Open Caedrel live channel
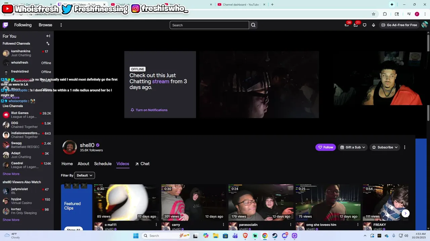Image resolution: width=430 pixels, height=241 pixels. [x=27, y=165]
